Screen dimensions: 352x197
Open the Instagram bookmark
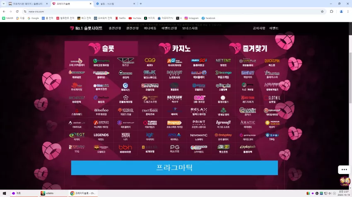tap(191, 18)
